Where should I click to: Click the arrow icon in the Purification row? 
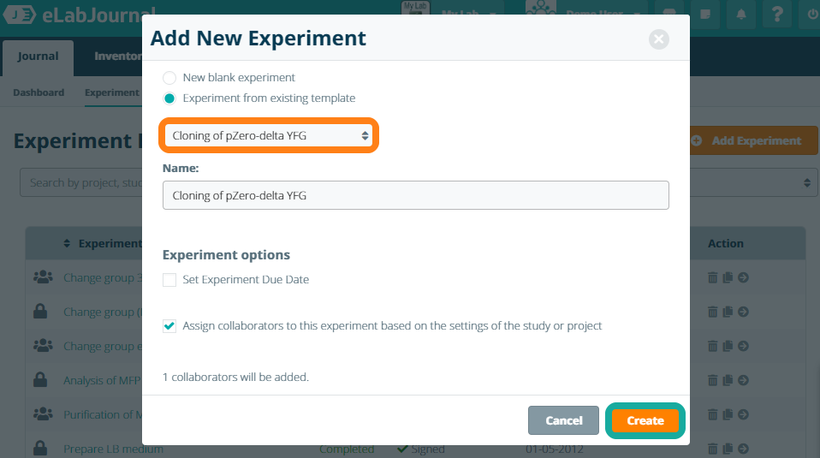pyautogui.click(x=743, y=414)
